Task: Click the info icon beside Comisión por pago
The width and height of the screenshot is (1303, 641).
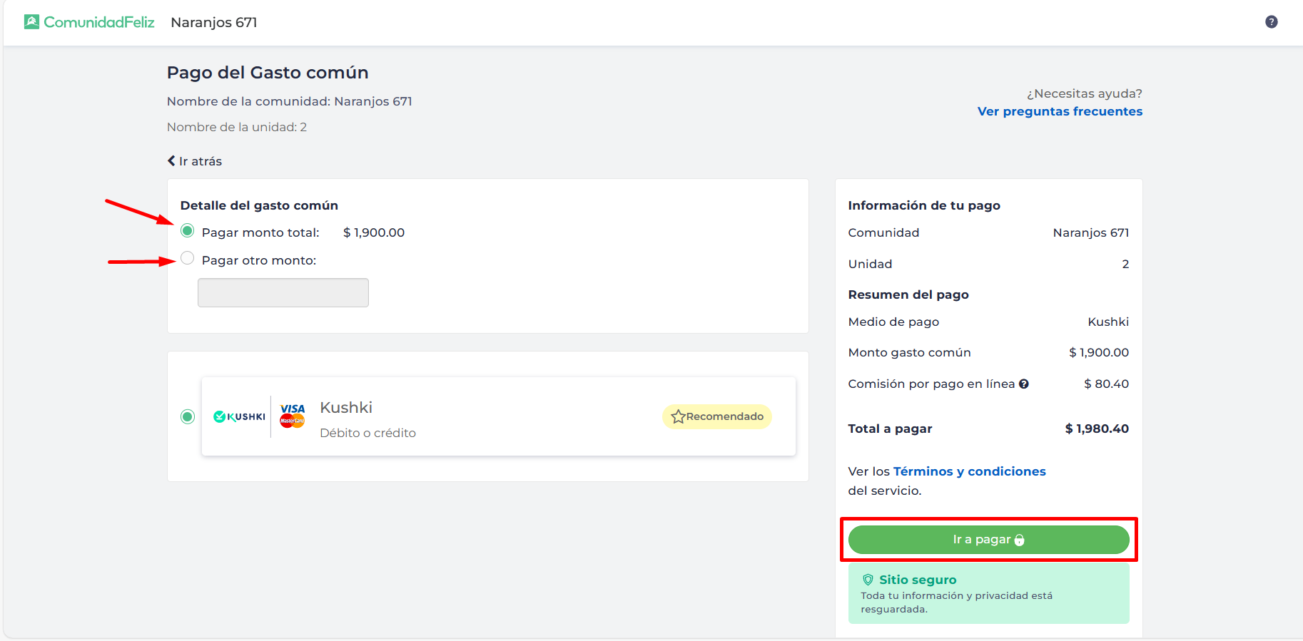Action: point(1024,384)
